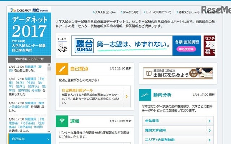
Task: Click 難関大学動向 link text
Action: pyautogui.click(x=156, y=130)
